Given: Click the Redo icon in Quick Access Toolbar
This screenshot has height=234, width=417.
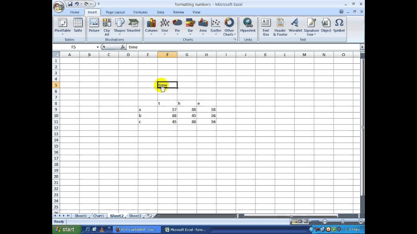Looking at the screenshot, I should 86,4.
